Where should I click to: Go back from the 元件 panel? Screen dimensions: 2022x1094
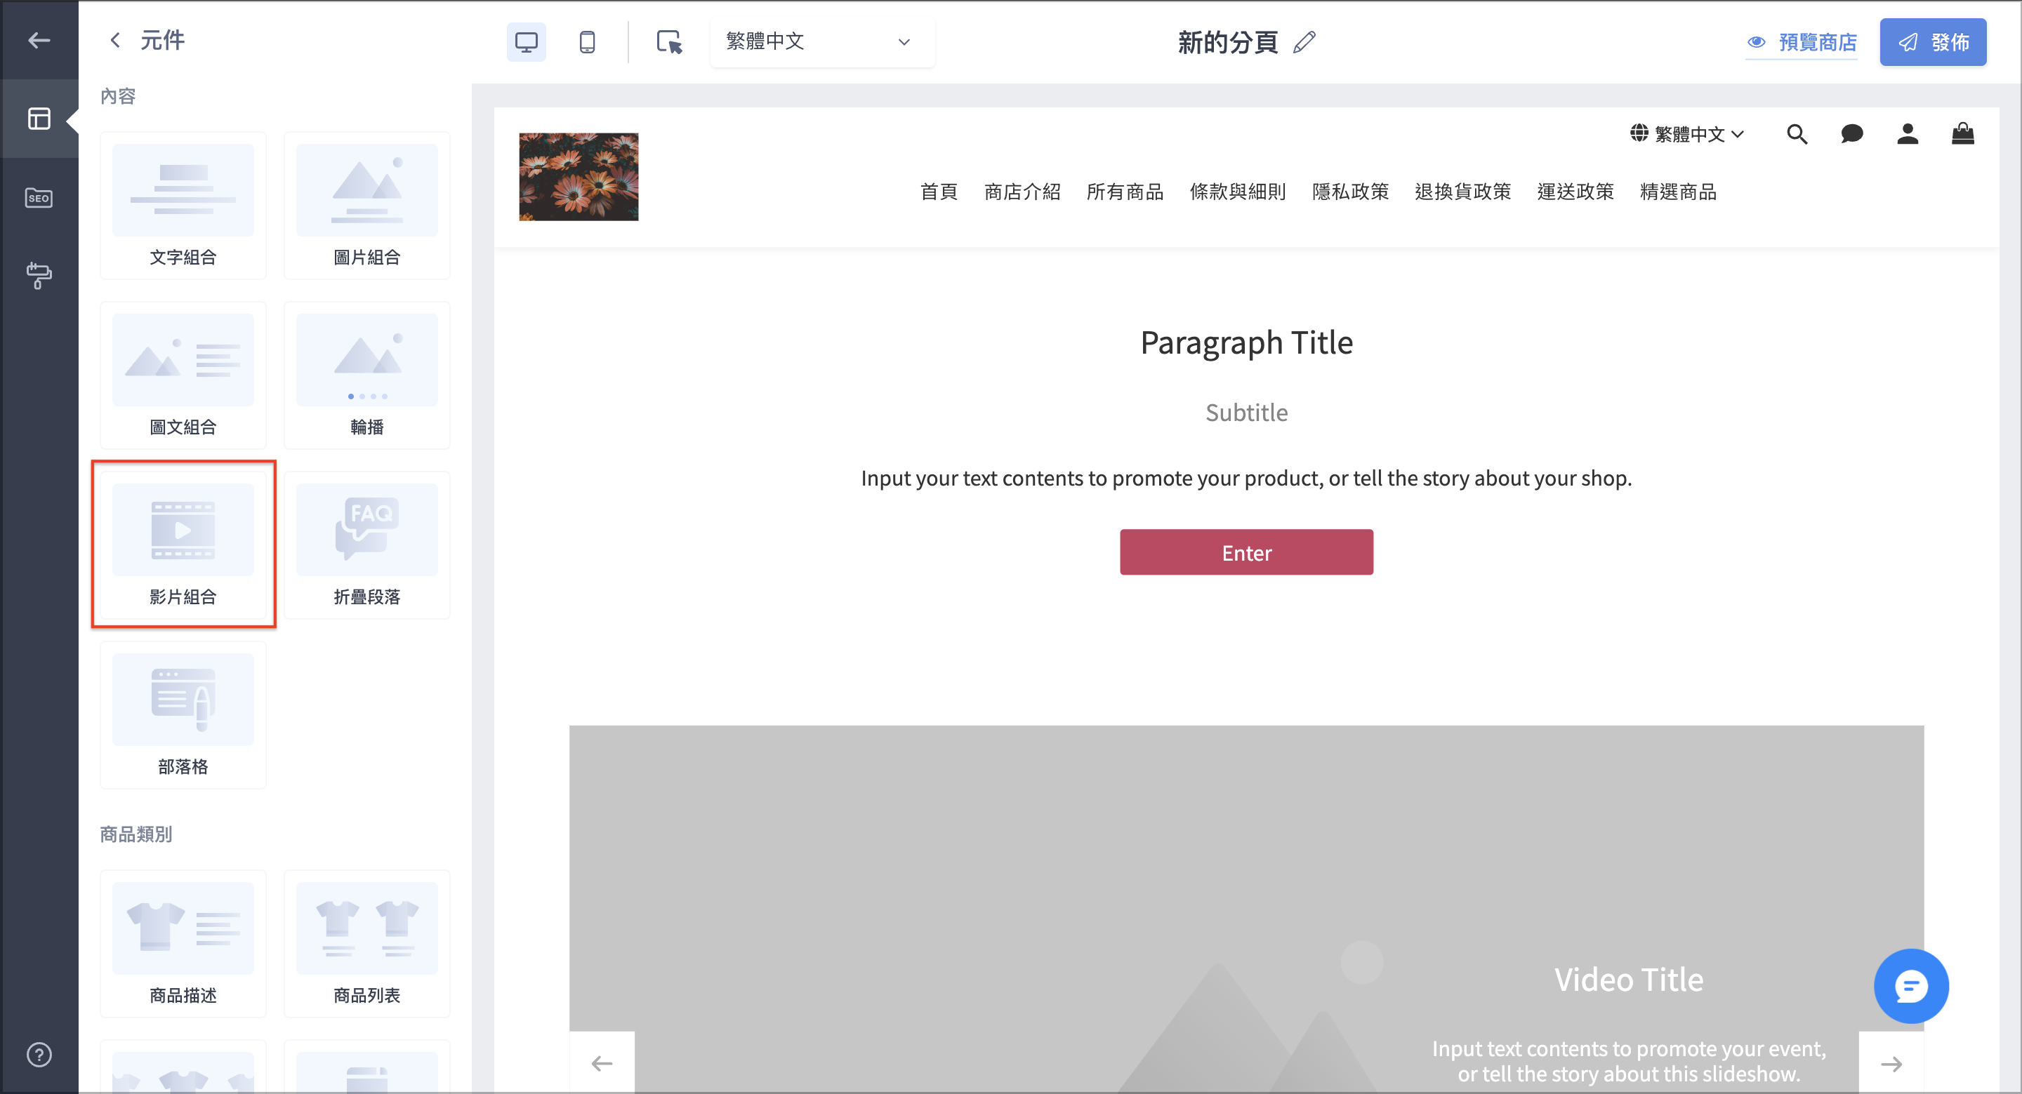[114, 40]
